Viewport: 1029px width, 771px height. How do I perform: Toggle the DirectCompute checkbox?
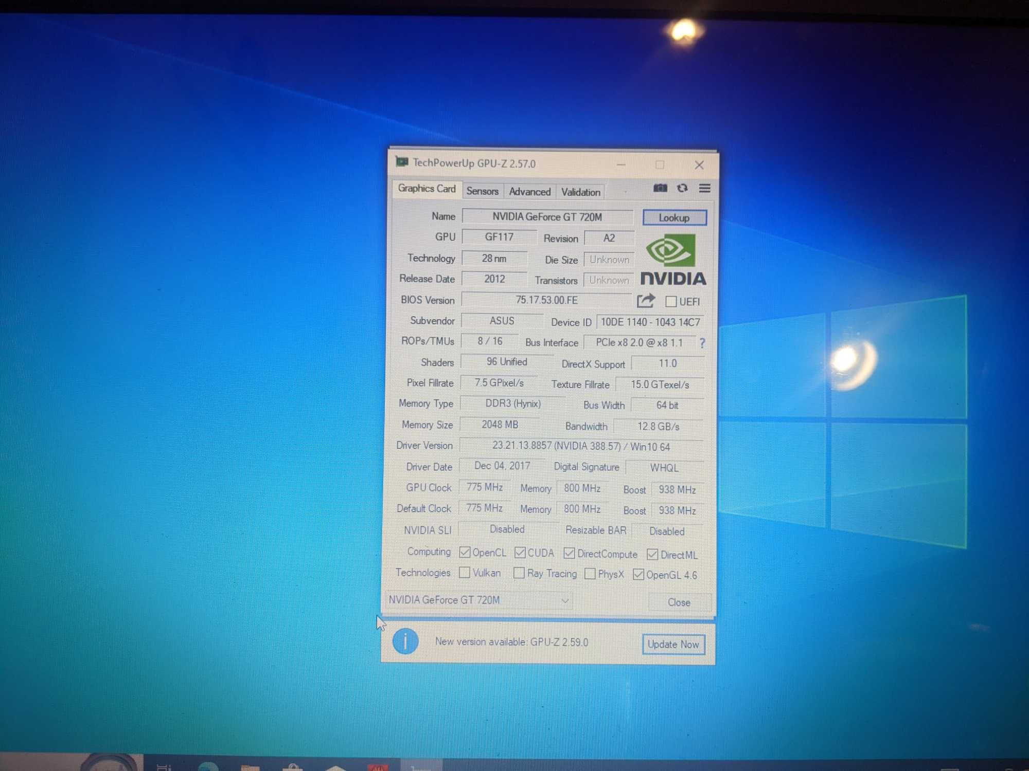(569, 553)
